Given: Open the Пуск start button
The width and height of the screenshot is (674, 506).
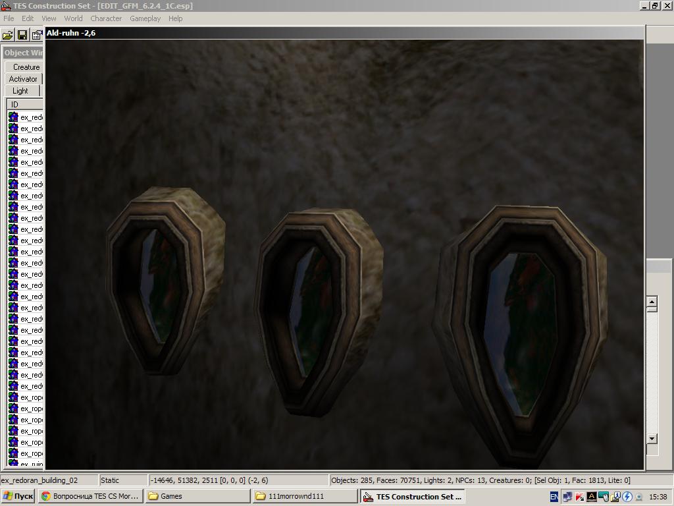Looking at the screenshot, I should click(18, 496).
